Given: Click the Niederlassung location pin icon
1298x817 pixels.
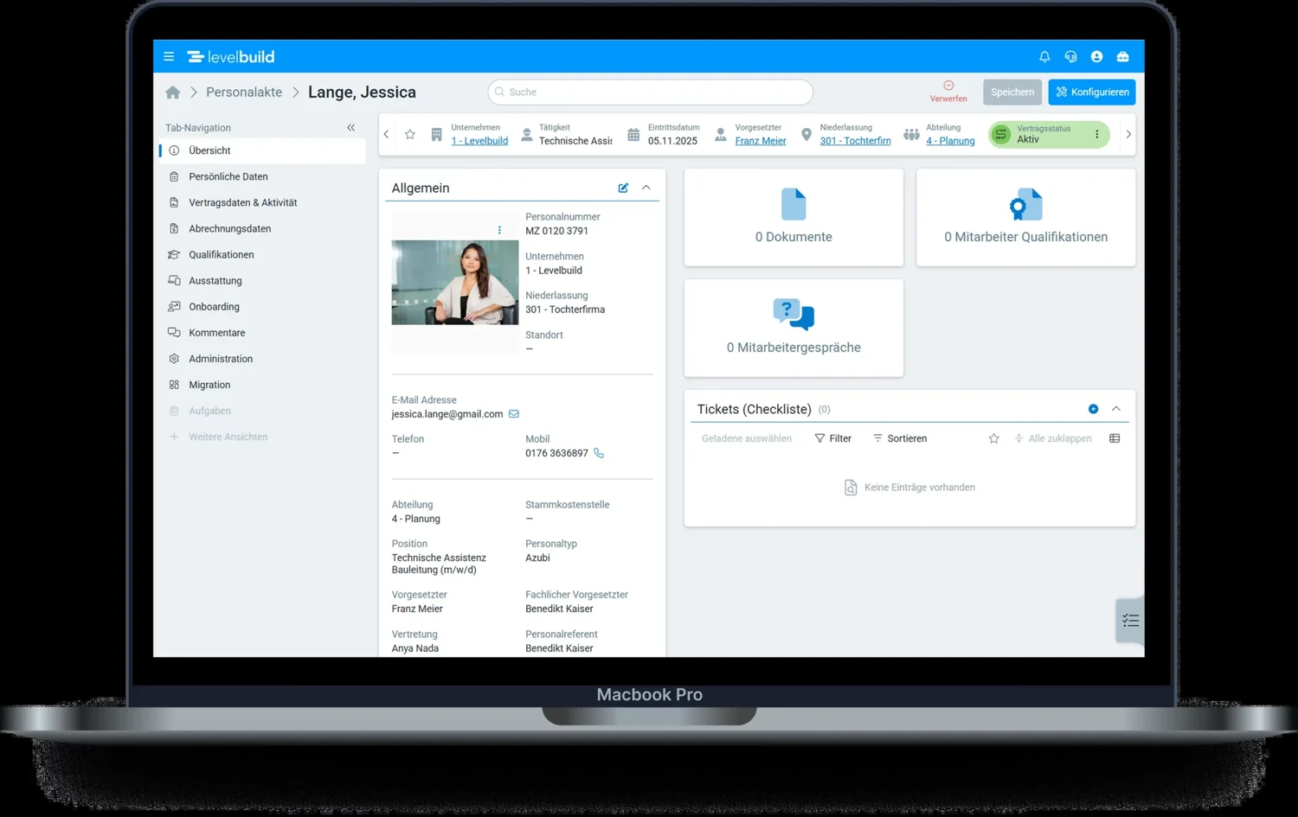Looking at the screenshot, I should pos(806,135).
